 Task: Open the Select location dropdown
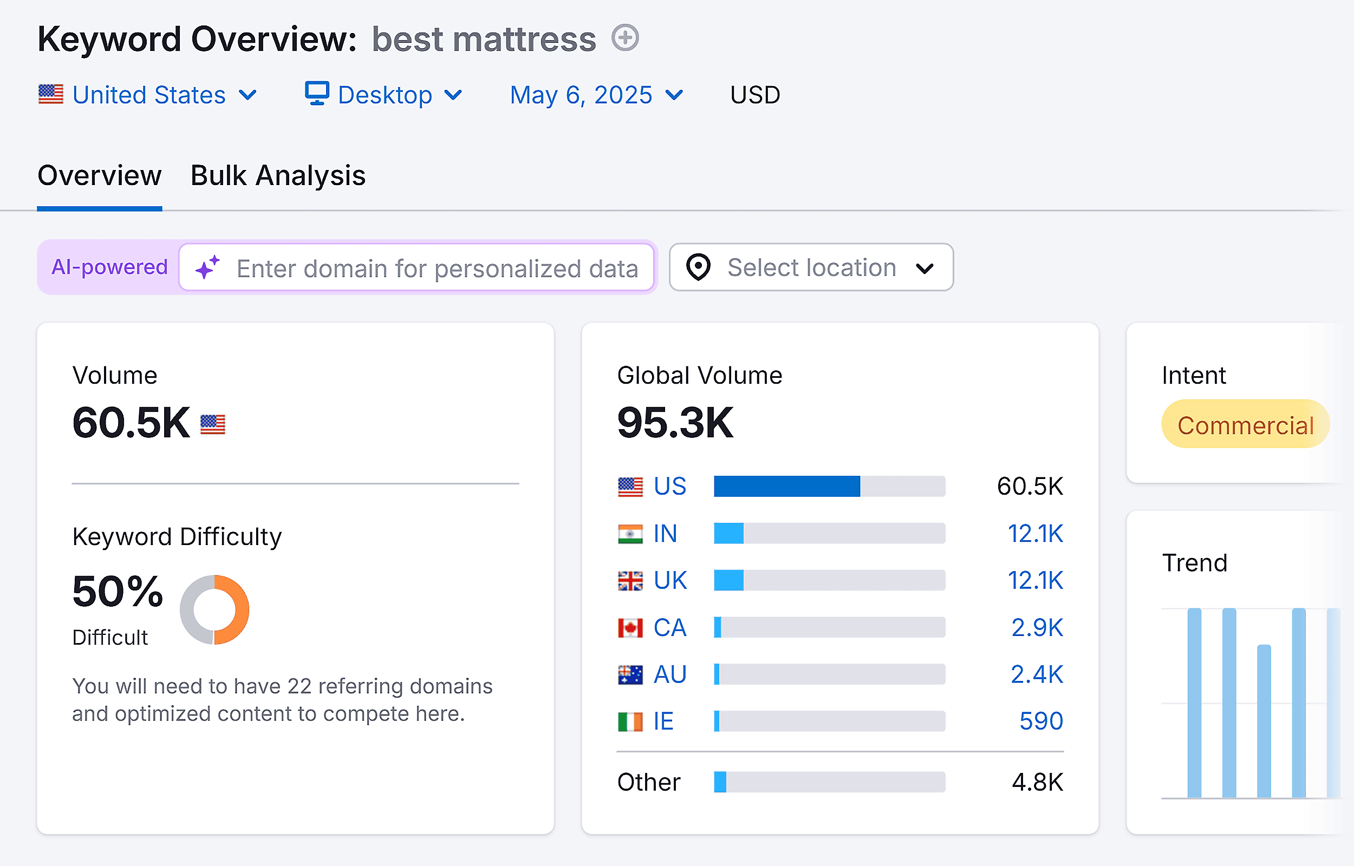810,268
